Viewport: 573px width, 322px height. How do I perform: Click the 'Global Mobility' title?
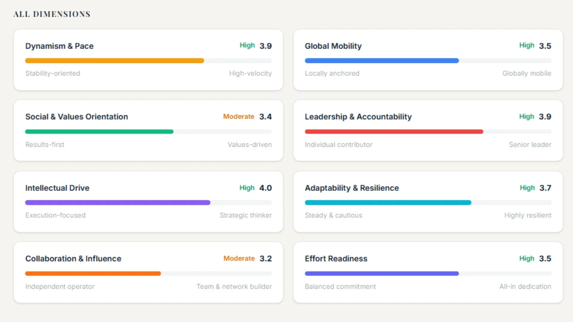(x=333, y=46)
